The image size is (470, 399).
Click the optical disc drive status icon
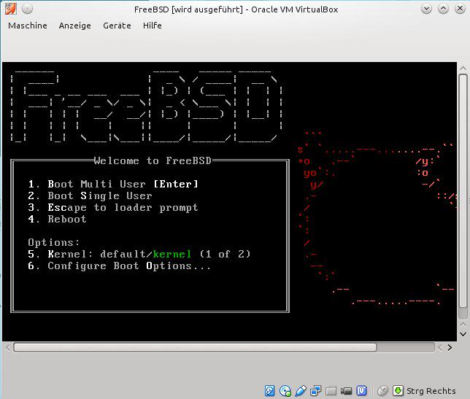click(285, 391)
